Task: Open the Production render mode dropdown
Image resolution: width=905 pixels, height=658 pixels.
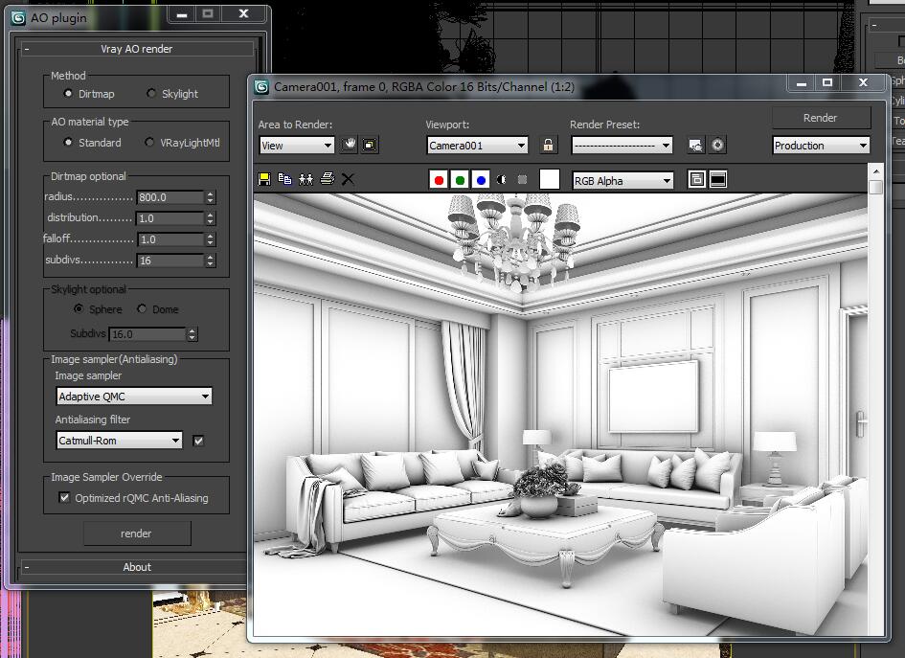Action: pos(821,146)
